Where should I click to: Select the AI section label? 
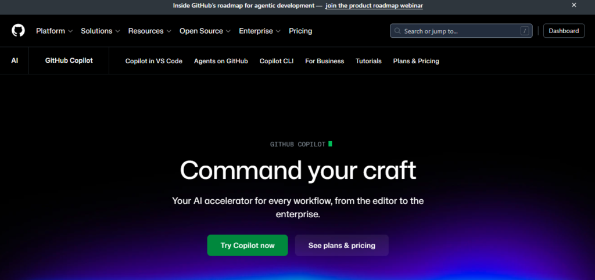[15, 60]
